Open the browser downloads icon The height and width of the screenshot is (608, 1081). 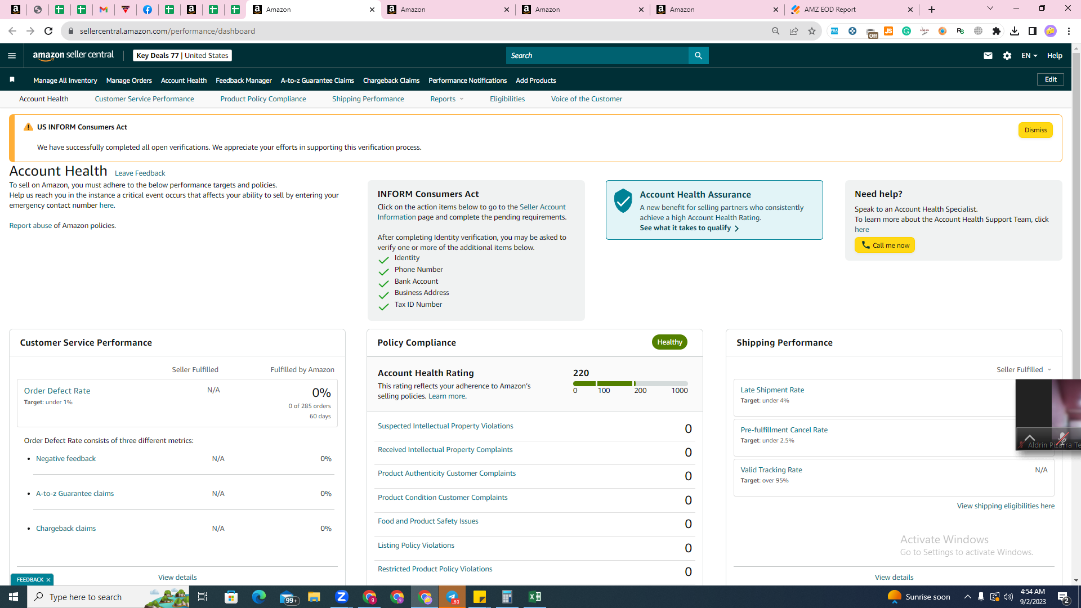click(1015, 31)
